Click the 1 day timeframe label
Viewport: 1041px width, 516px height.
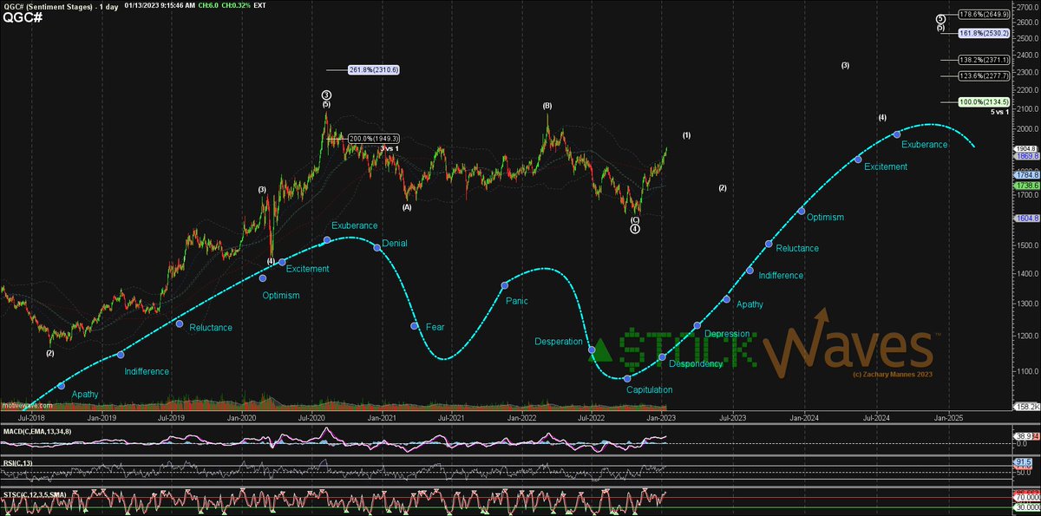pos(108,7)
